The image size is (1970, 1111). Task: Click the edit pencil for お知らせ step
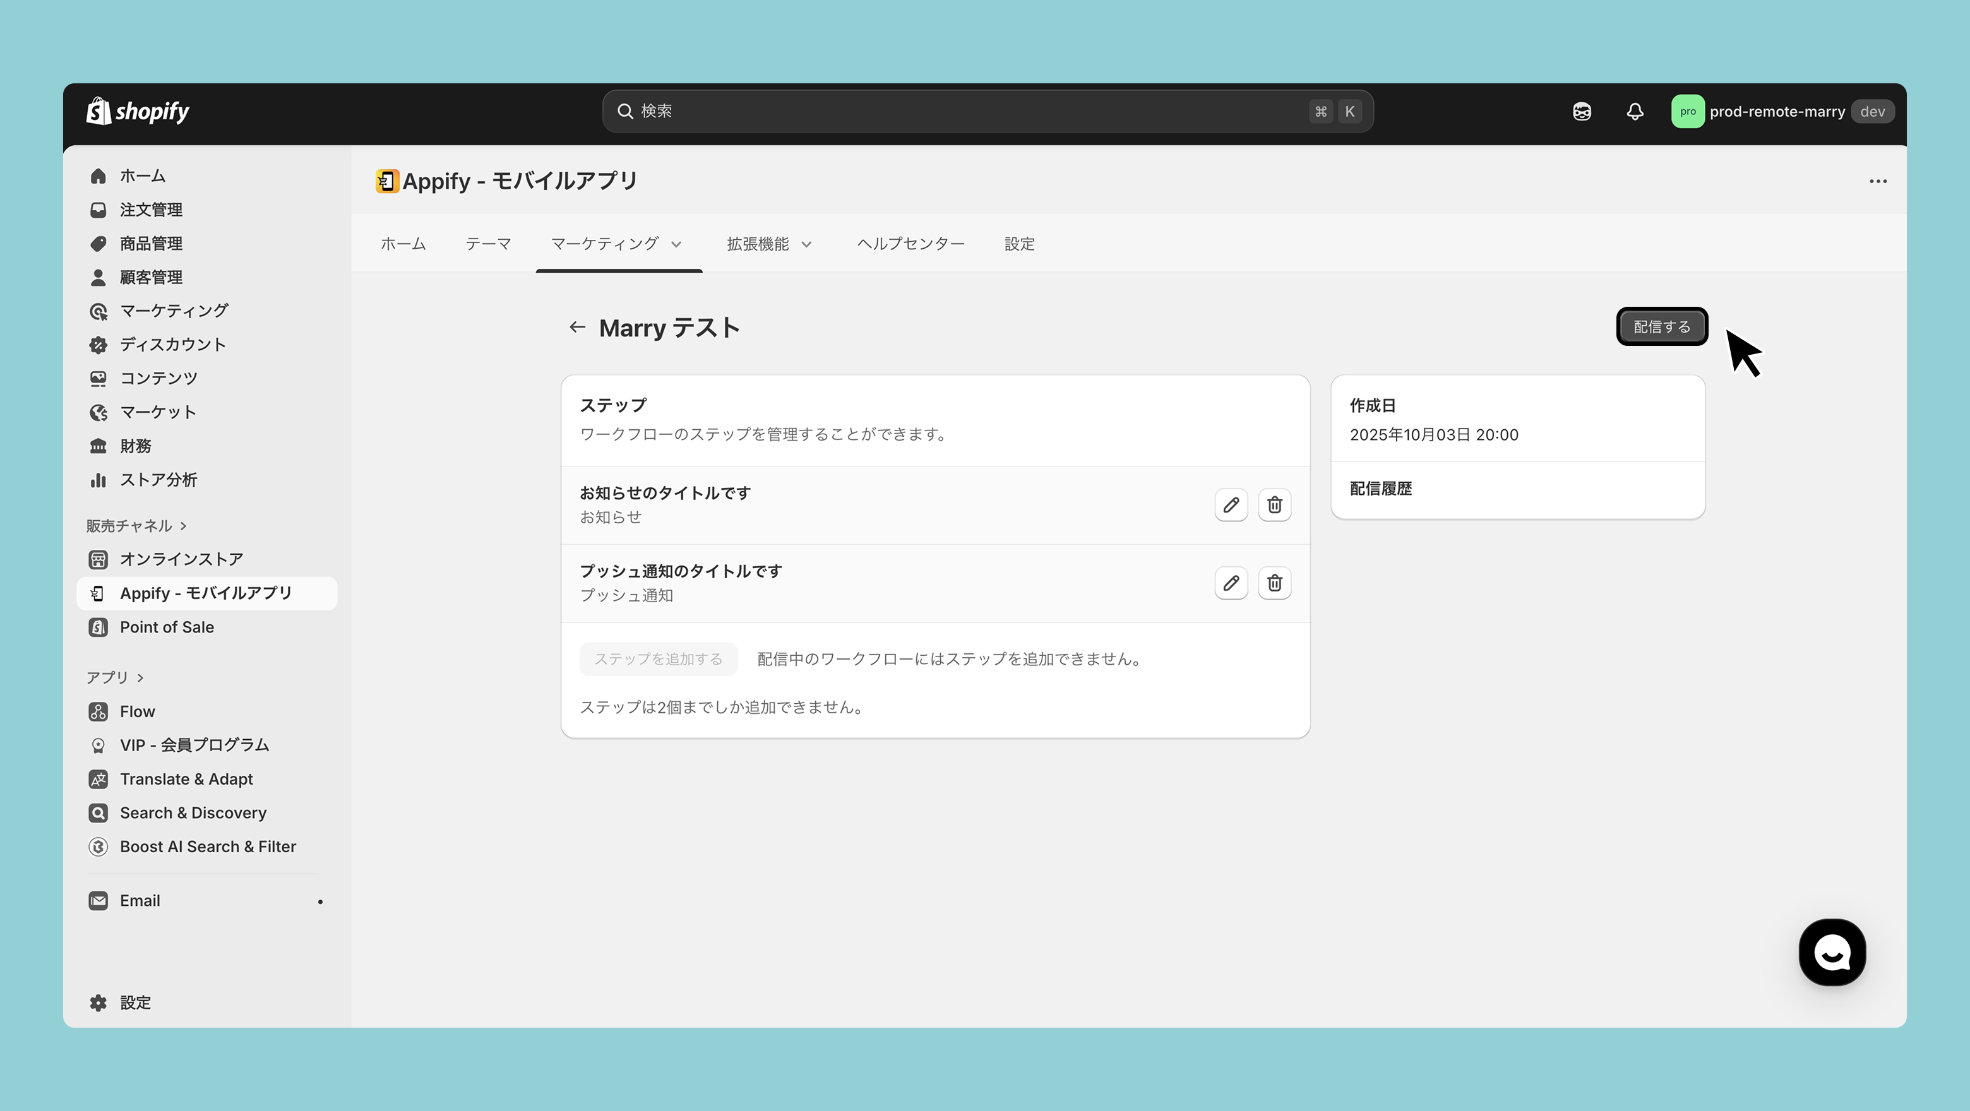click(1231, 504)
